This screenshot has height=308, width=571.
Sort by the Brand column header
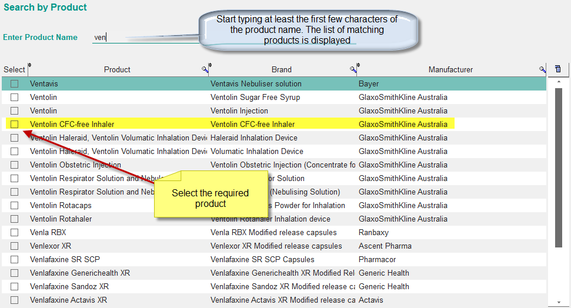pos(282,69)
